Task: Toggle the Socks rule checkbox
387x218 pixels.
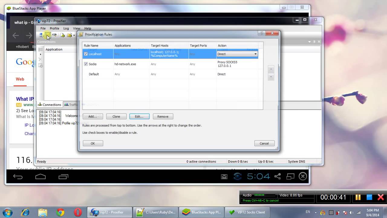Action: pos(86,64)
